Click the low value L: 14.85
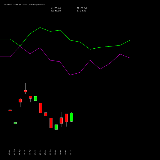160x160 pixels. click(x=82, y=11)
